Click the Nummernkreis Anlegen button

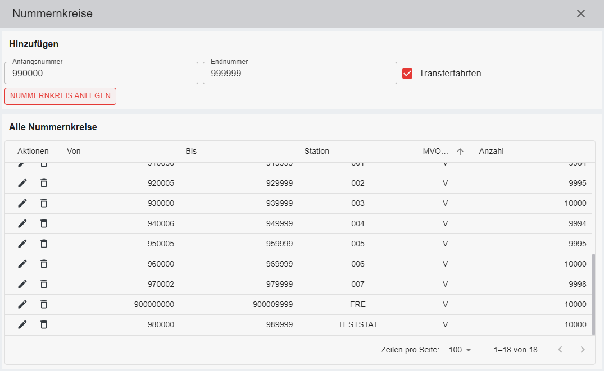click(x=60, y=96)
